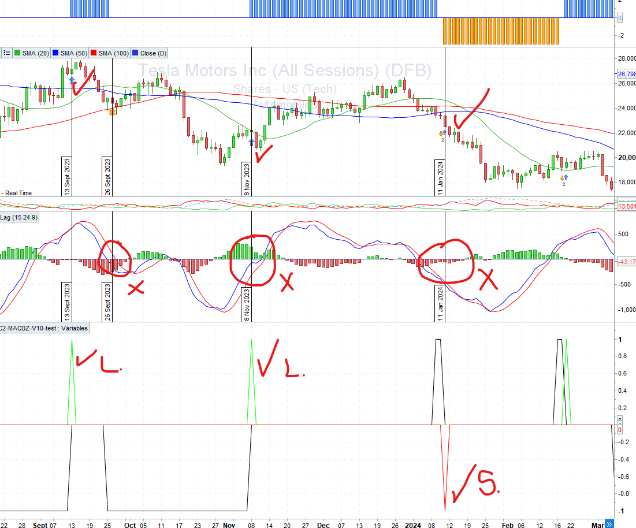Click the 18,000 price axis label
This screenshot has width=636, height=528.
627,182
